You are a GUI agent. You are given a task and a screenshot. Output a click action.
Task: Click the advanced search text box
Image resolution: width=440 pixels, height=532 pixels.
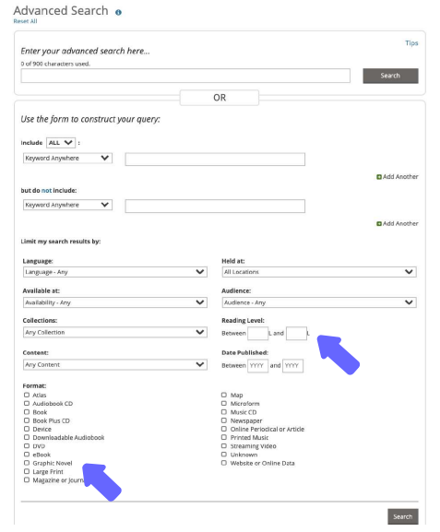(x=185, y=76)
